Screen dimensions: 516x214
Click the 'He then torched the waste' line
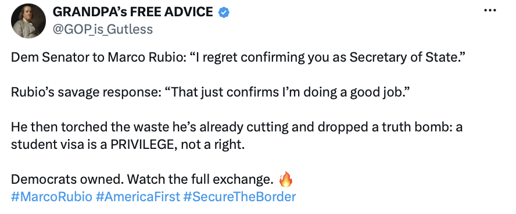(x=237, y=127)
